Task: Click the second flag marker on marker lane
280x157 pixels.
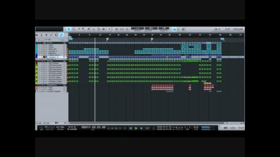Action: (152, 39)
